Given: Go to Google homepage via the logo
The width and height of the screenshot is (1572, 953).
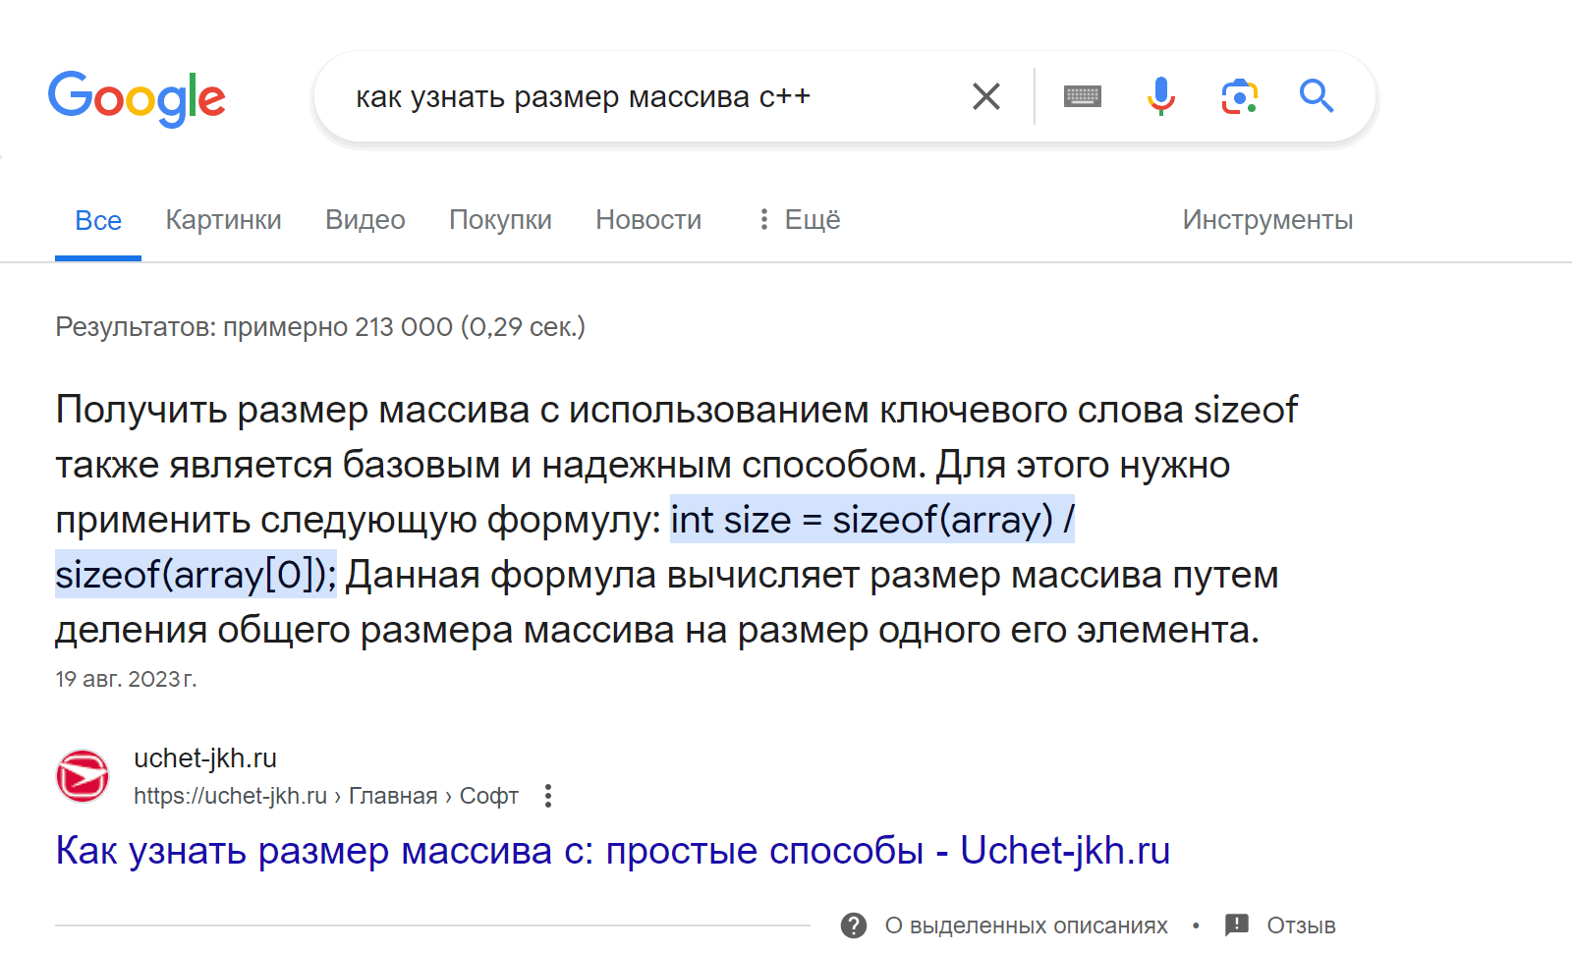Looking at the screenshot, I should (137, 96).
